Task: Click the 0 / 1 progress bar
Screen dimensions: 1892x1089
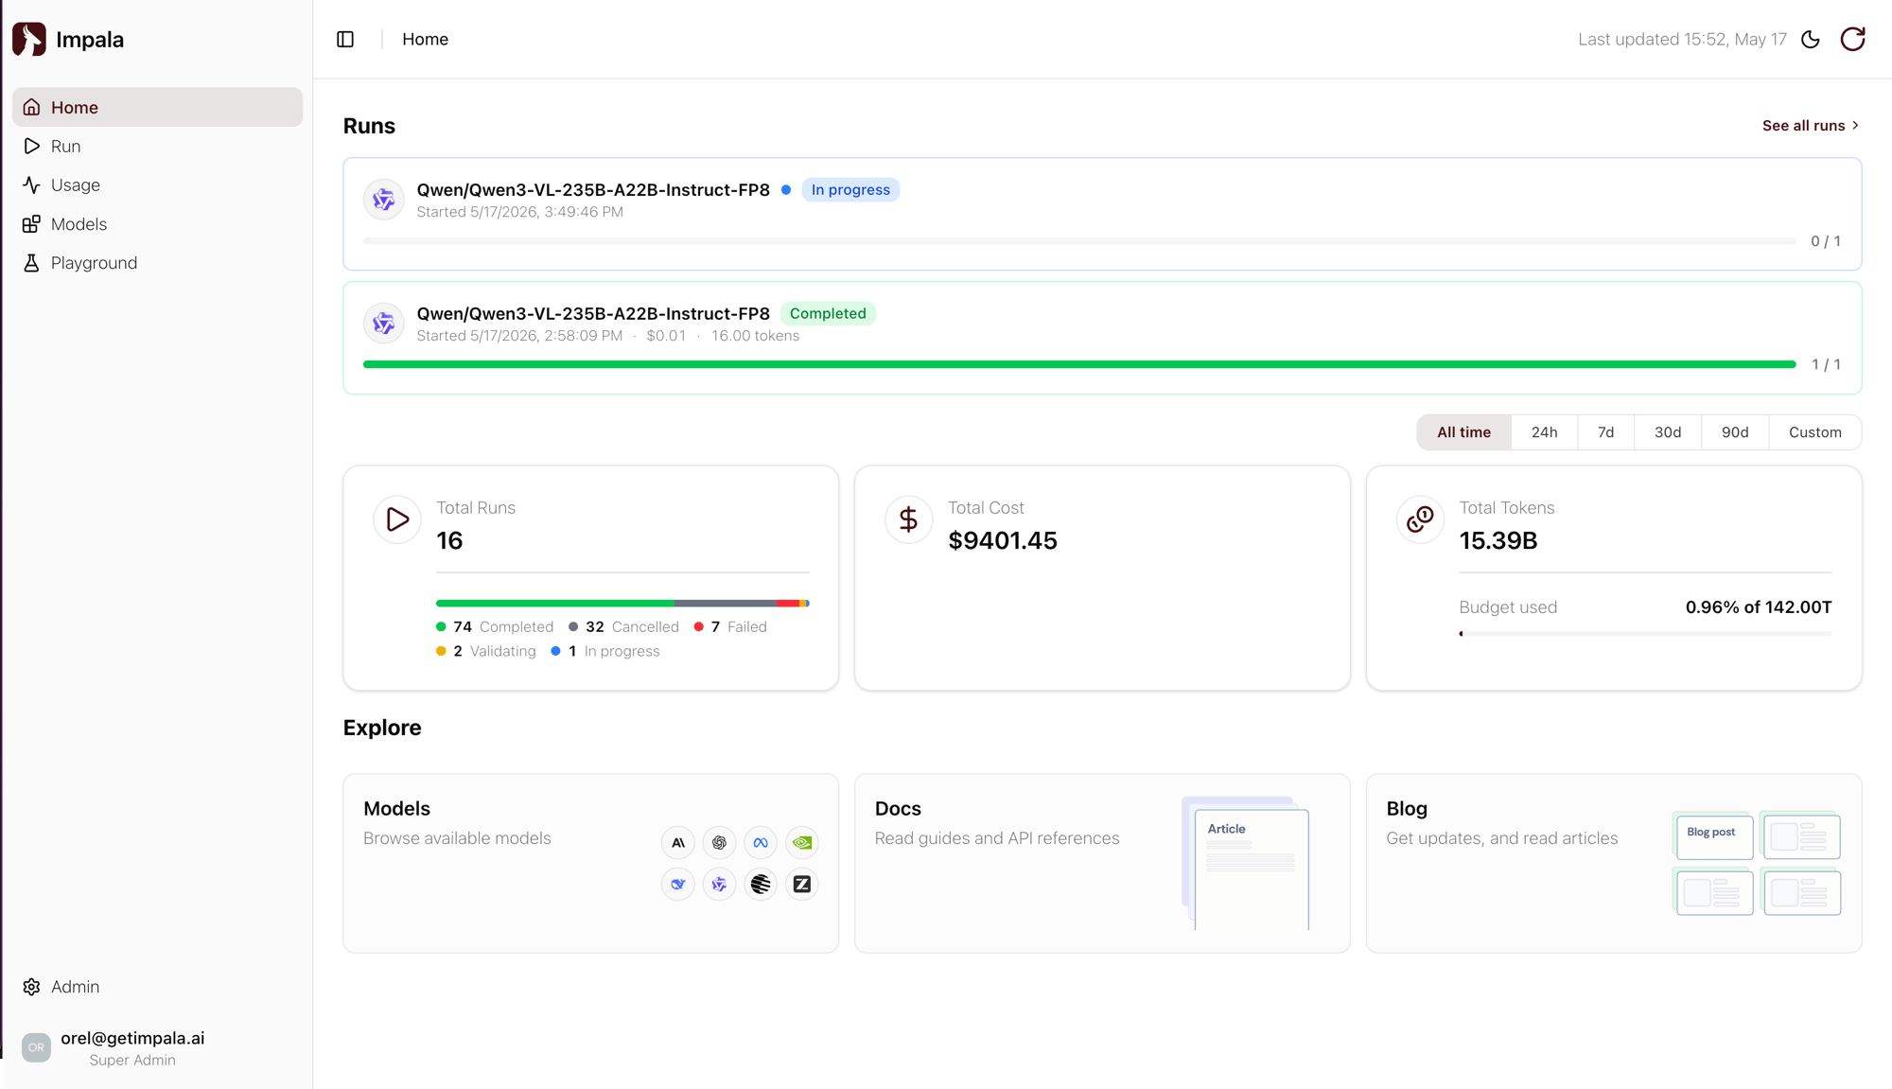Action: (1079, 241)
